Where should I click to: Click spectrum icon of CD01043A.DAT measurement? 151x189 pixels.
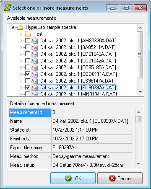point(34,54)
